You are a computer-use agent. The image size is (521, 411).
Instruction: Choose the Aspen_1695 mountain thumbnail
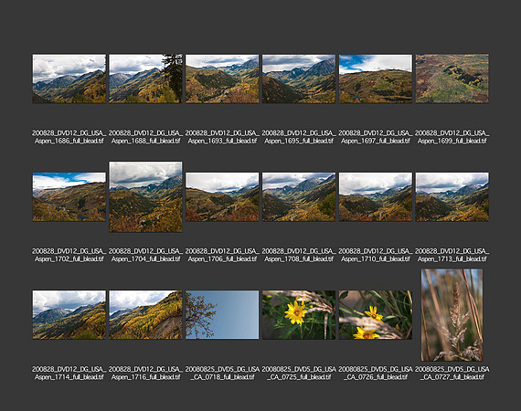click(x=299, y=79)
